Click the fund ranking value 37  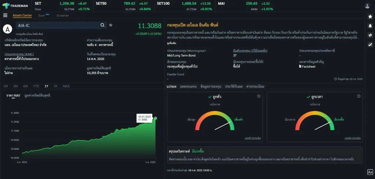click(x=235, y=56)
